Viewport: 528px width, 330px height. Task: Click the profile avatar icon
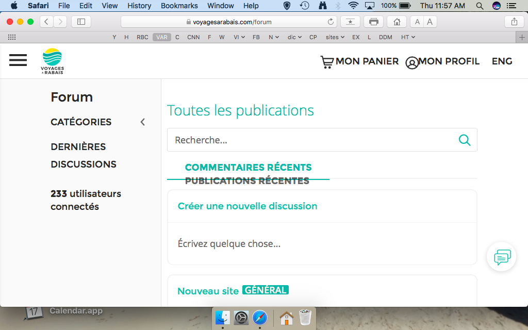tap(411, 62)
